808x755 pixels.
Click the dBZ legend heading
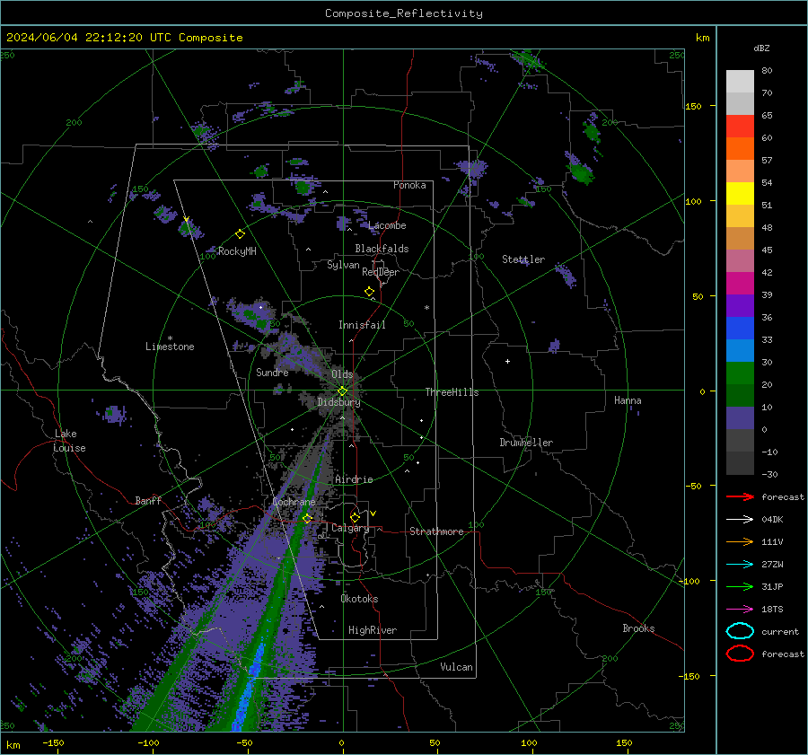click(x=761, y=48)
